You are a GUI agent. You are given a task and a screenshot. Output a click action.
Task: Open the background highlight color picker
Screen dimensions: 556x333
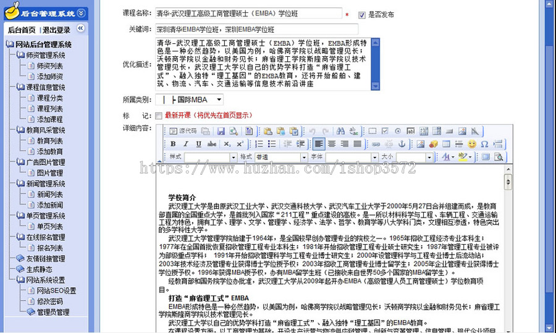465,157
